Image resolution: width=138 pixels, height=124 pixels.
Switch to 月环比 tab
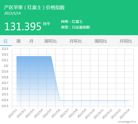pos(75,41)
